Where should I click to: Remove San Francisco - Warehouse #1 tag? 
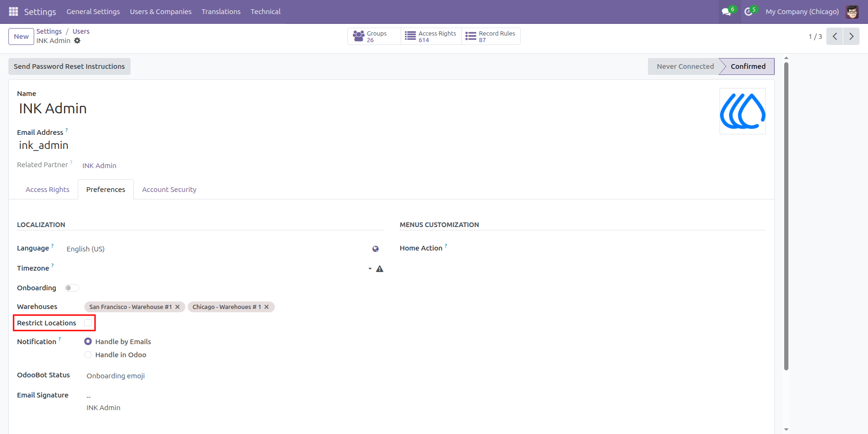(177, 307)
